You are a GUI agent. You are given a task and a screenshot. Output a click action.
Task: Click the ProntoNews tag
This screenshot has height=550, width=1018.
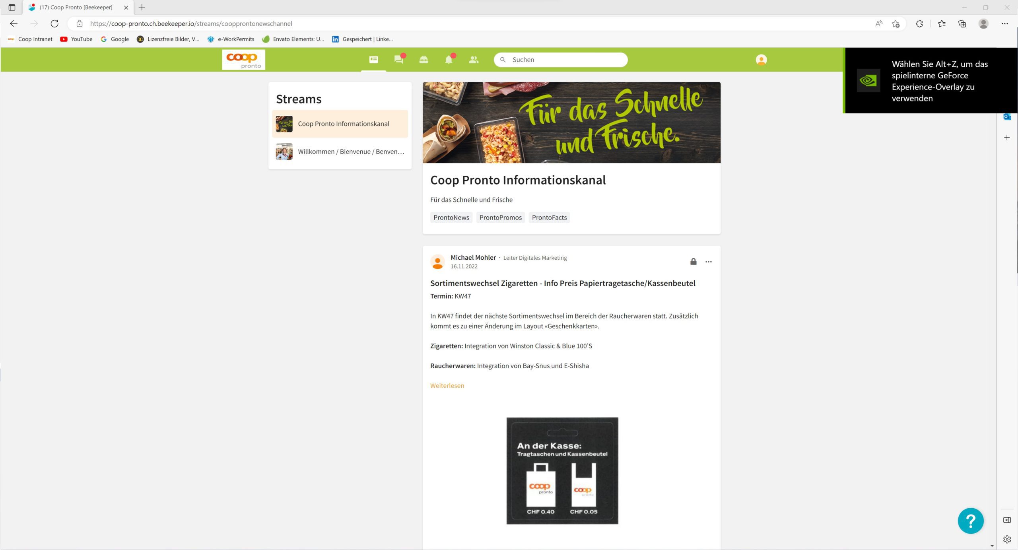(451, 218)
